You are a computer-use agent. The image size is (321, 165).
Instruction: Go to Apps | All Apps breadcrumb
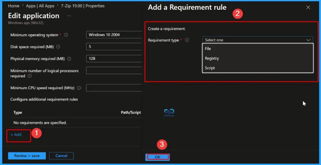click(40, 6)
